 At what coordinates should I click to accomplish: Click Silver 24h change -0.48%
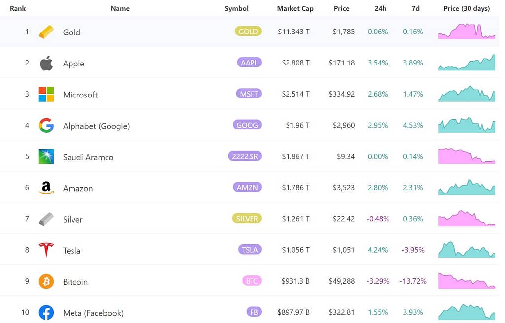[378, 219]
